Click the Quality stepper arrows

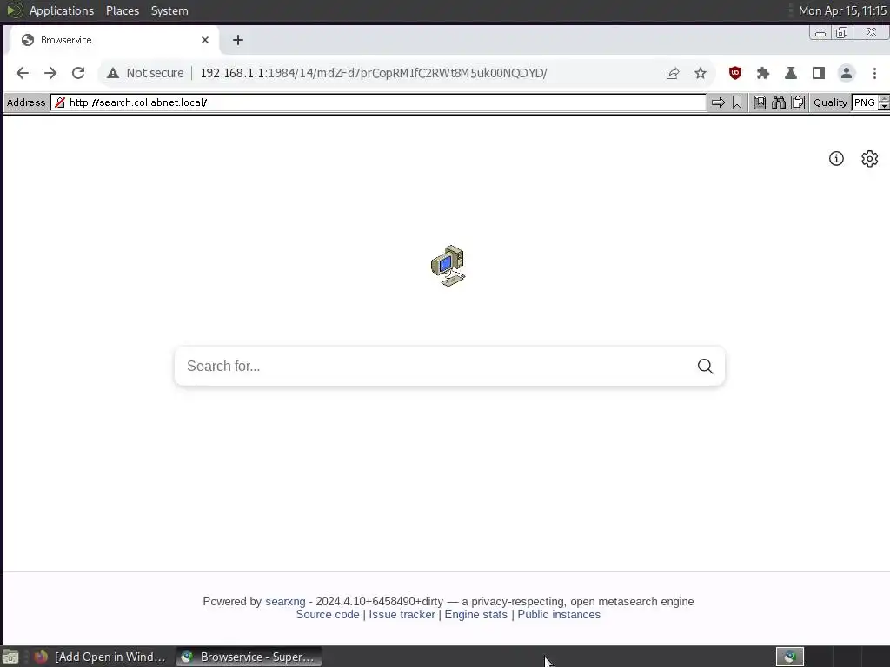(884, 102)
